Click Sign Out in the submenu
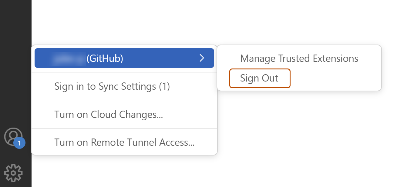 [259, 78]
